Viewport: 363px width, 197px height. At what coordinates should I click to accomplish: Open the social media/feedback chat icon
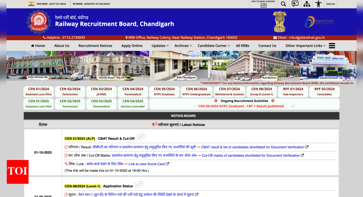[x=295, y=4]
